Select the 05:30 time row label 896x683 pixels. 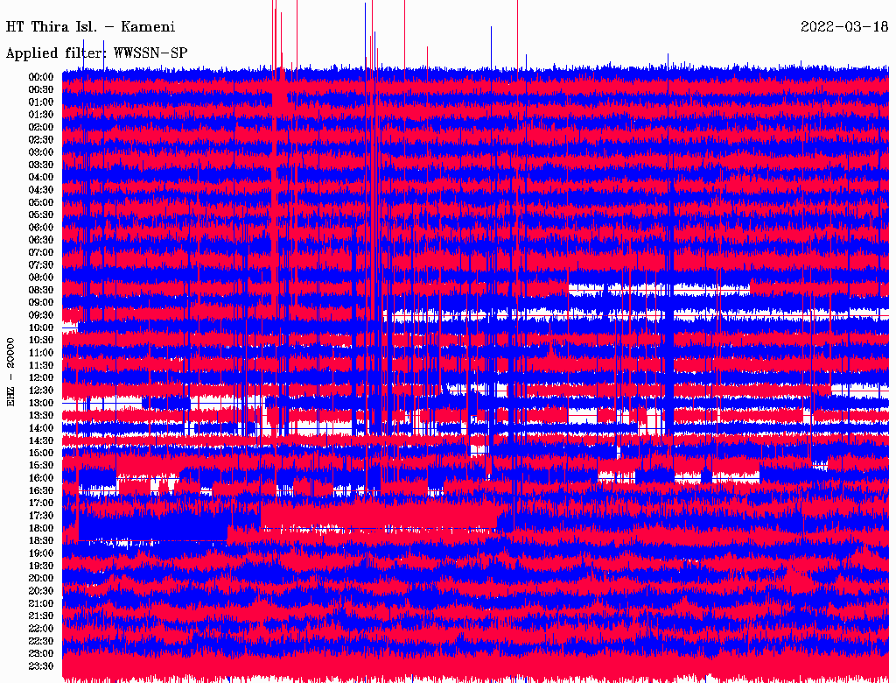[41, 215]
